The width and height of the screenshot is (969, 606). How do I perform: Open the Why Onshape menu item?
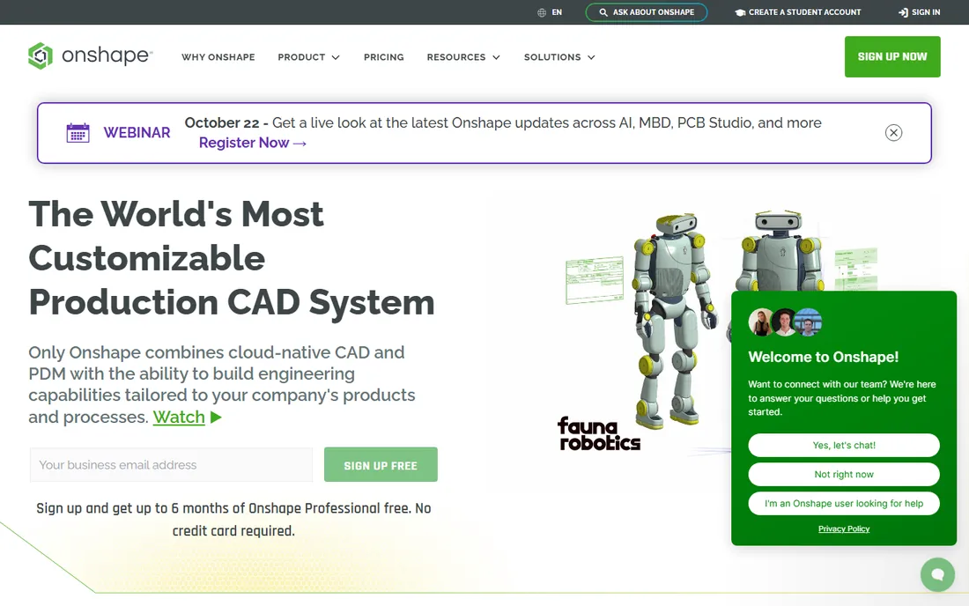coord(218,57)
